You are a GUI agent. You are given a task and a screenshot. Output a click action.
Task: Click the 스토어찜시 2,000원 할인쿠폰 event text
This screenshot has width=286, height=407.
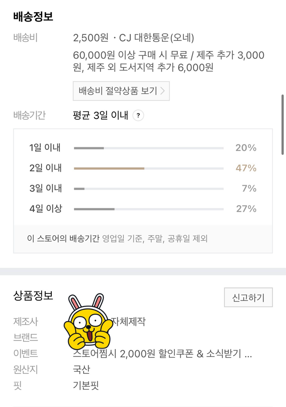point(162,353)
